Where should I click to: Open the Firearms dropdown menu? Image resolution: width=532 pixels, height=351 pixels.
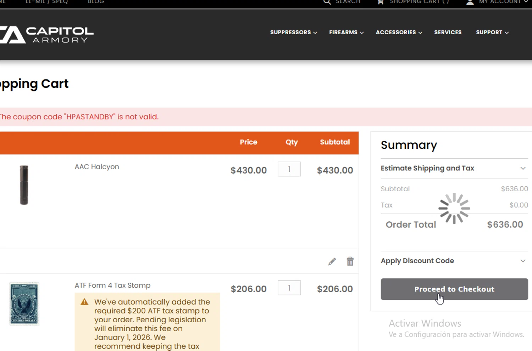tap(347, 32)
